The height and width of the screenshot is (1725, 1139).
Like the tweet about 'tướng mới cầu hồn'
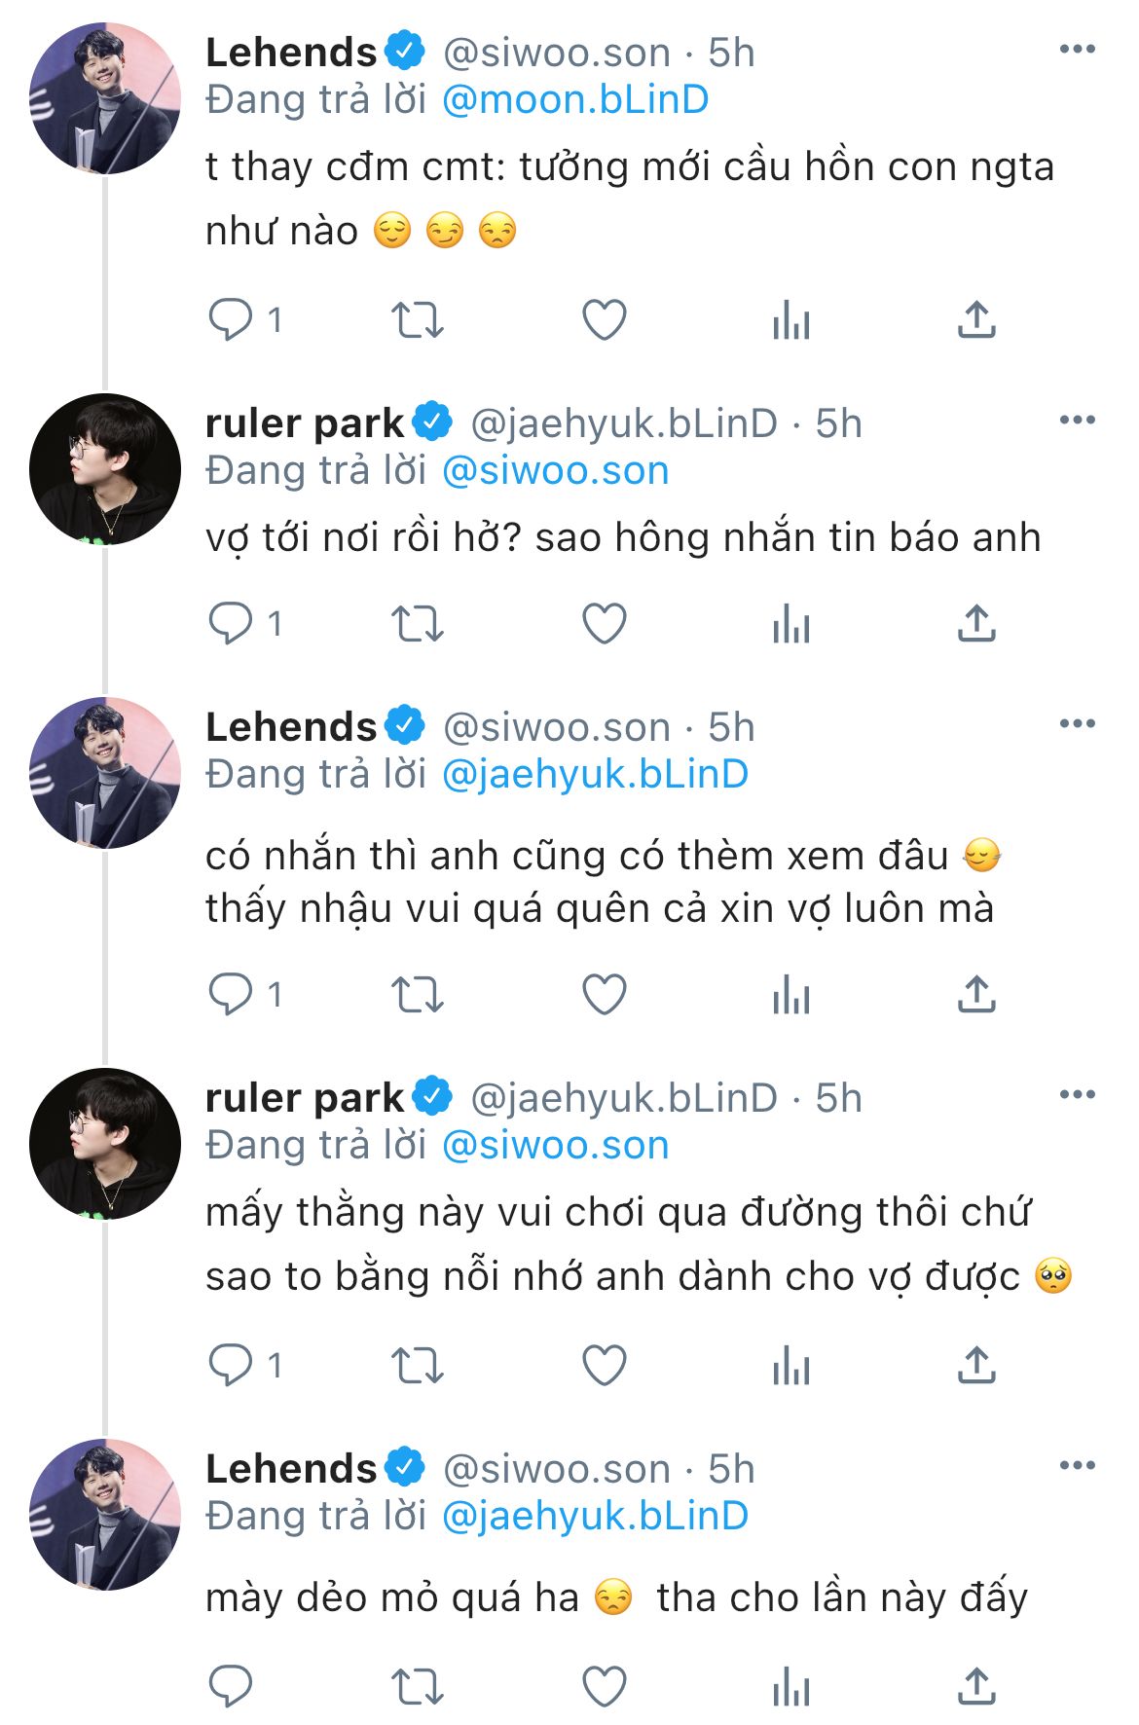604,320
